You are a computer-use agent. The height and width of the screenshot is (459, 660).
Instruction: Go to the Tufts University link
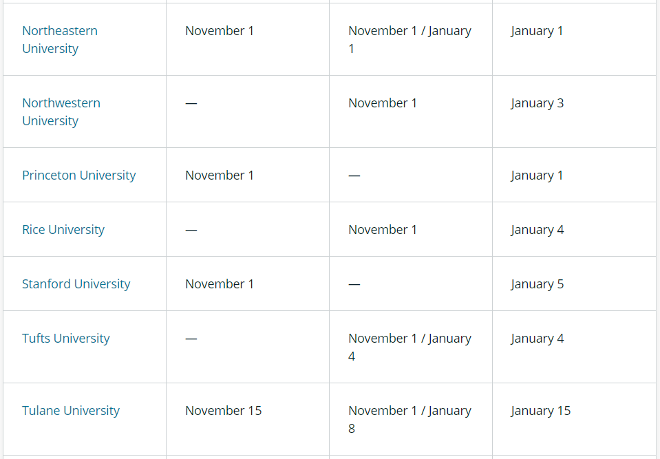click(66, 339)
